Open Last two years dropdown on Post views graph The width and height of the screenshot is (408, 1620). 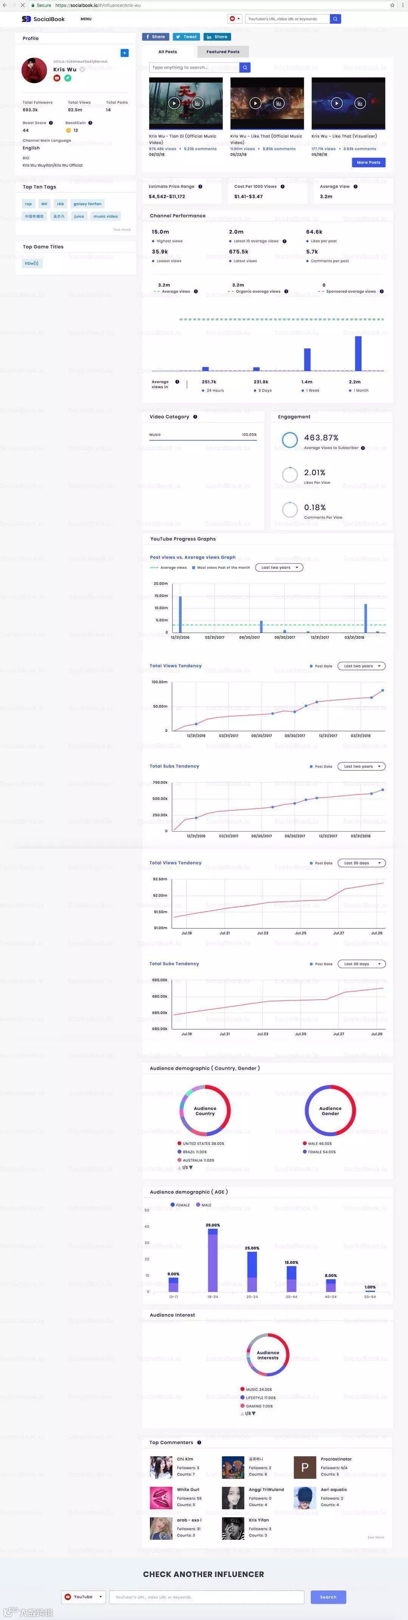click(279, 567)
